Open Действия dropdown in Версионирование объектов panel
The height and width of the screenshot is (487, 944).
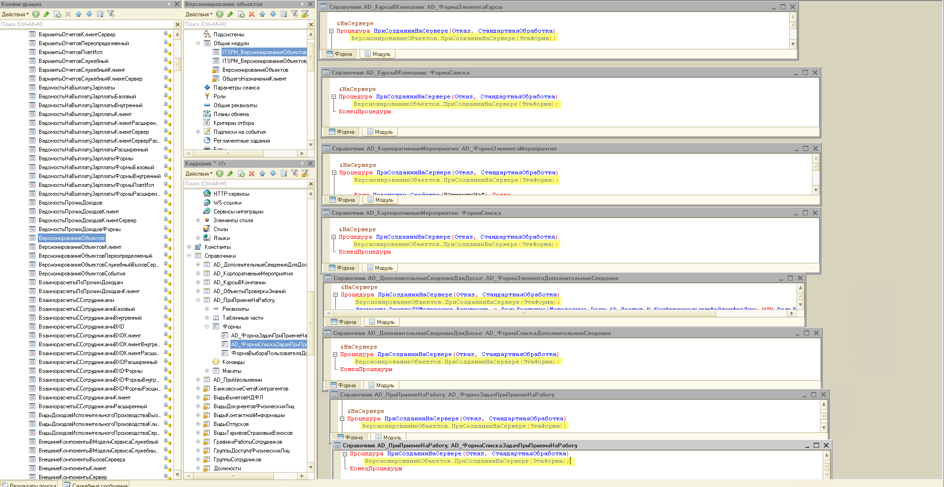[x=199, y=14]
